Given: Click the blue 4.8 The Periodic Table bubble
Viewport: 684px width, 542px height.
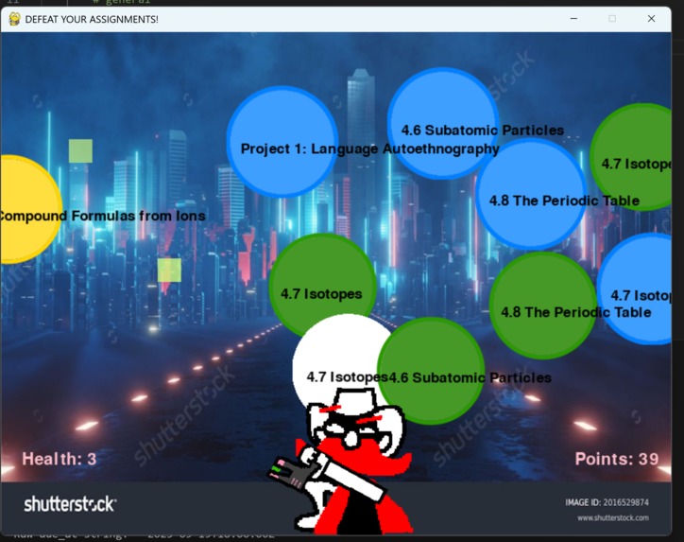Looking at the screenshot, I should [x=531, y=194].
